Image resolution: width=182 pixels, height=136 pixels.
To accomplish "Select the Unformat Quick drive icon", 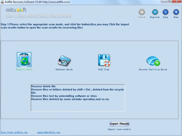I will [64, 61].
